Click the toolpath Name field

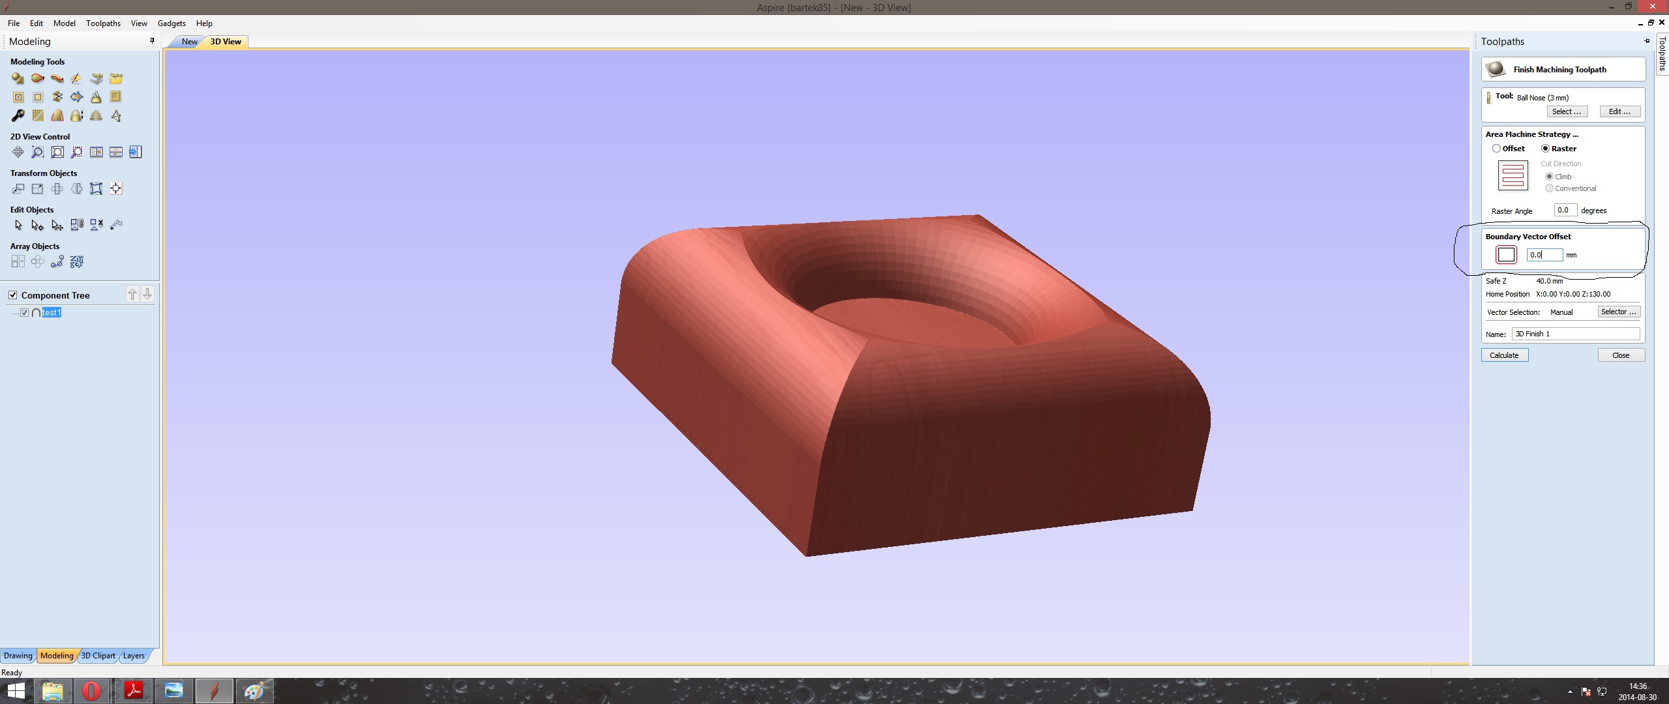click(1576, 334)
